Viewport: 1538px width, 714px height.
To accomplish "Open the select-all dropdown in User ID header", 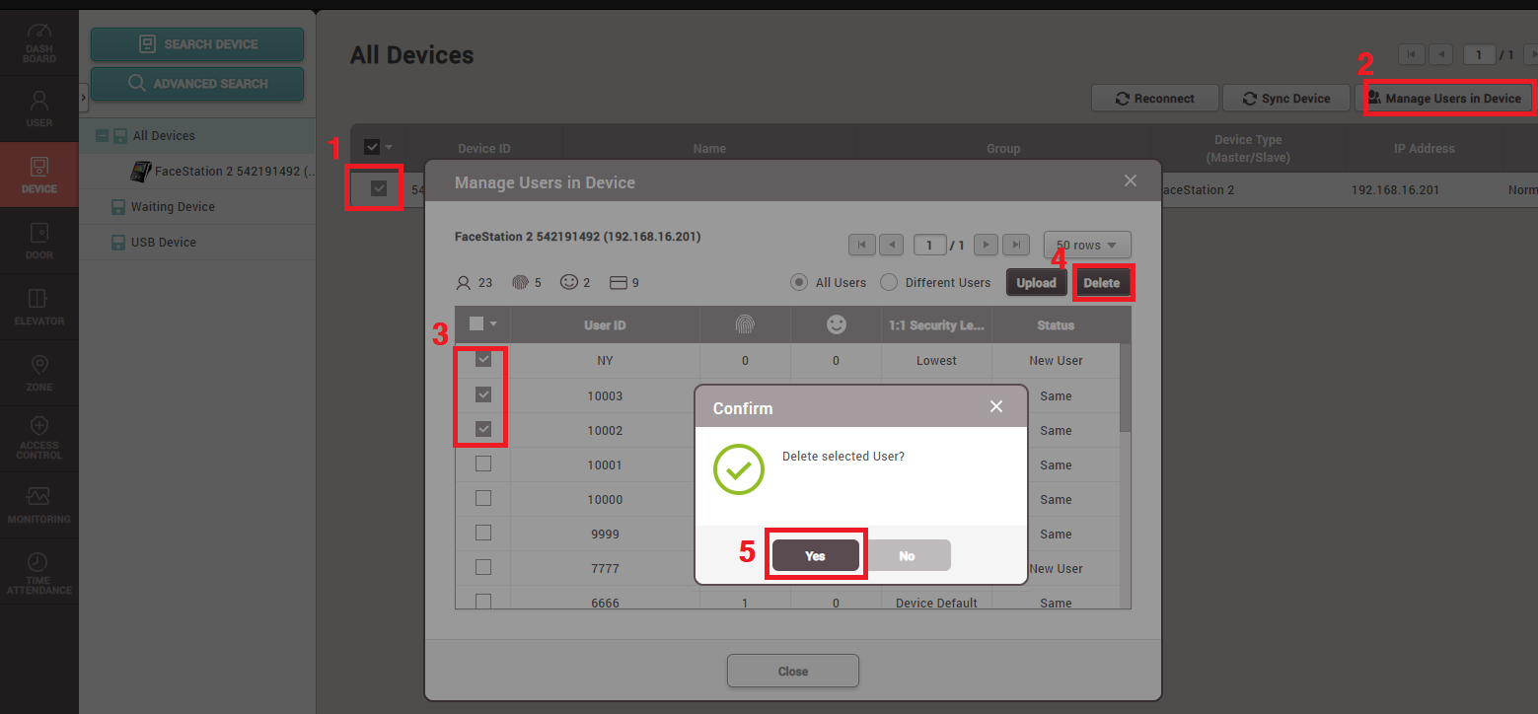I will pyautogui.click(x=493, y=324).
